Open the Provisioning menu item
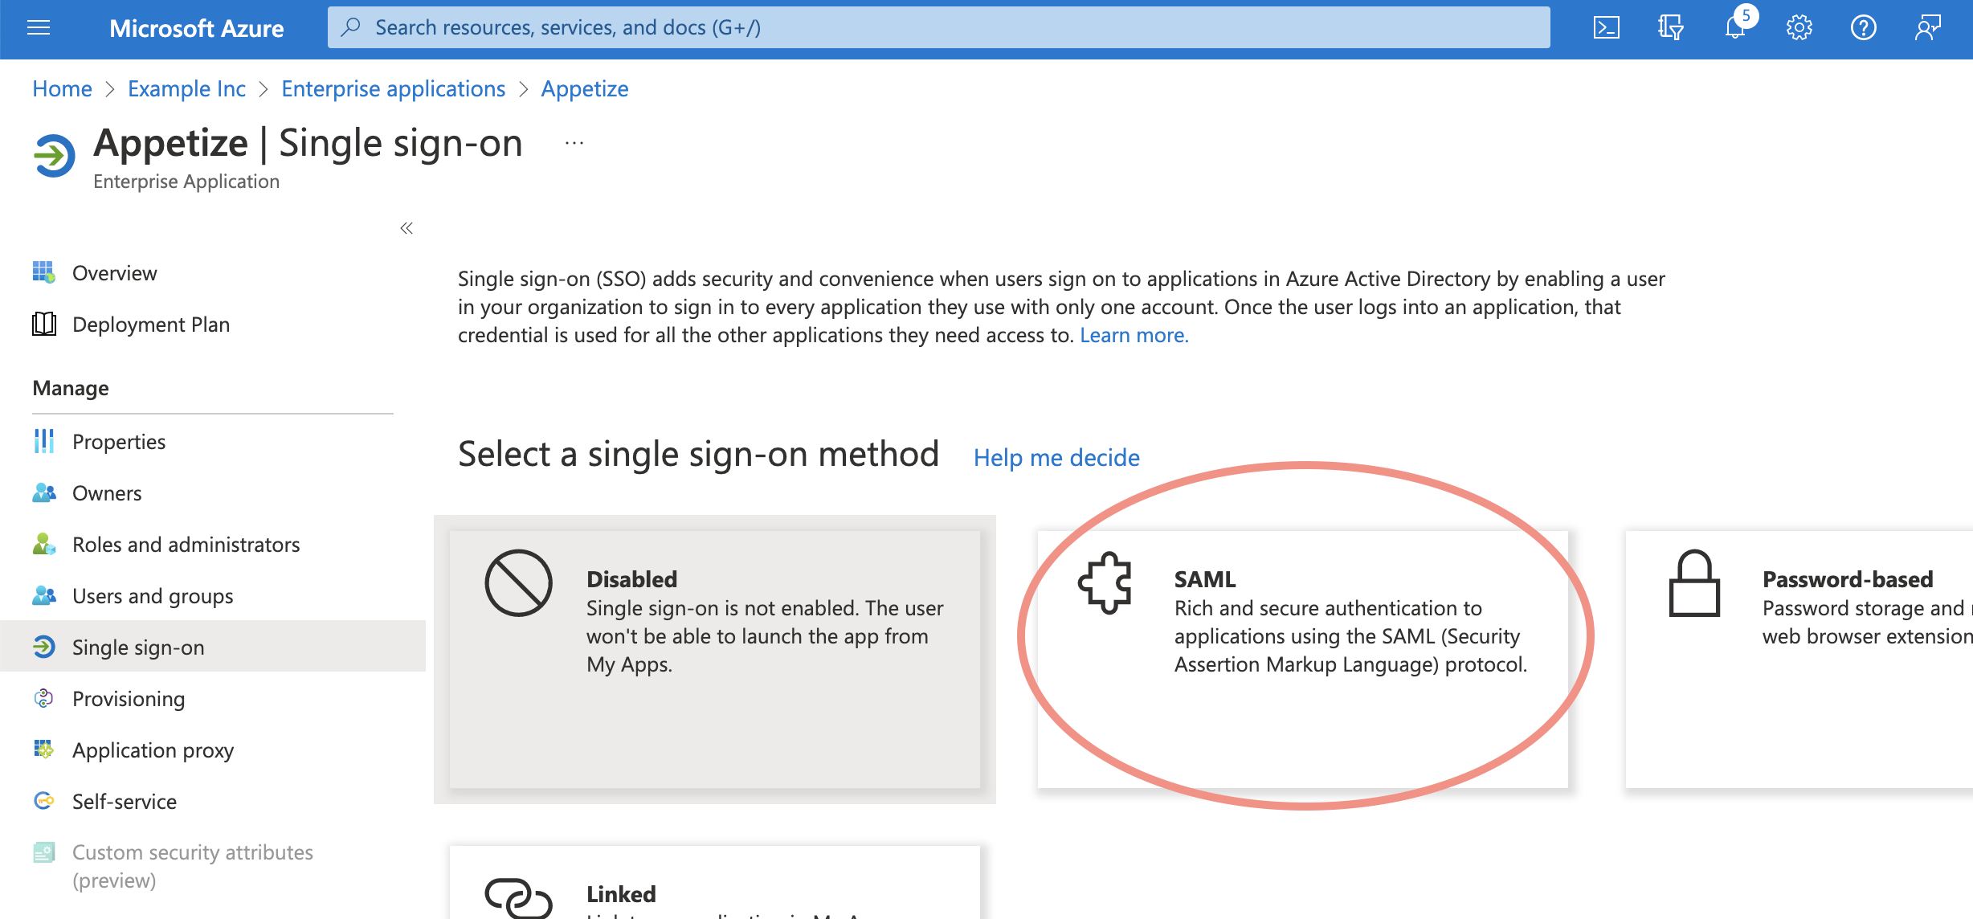 pos(129,699)
